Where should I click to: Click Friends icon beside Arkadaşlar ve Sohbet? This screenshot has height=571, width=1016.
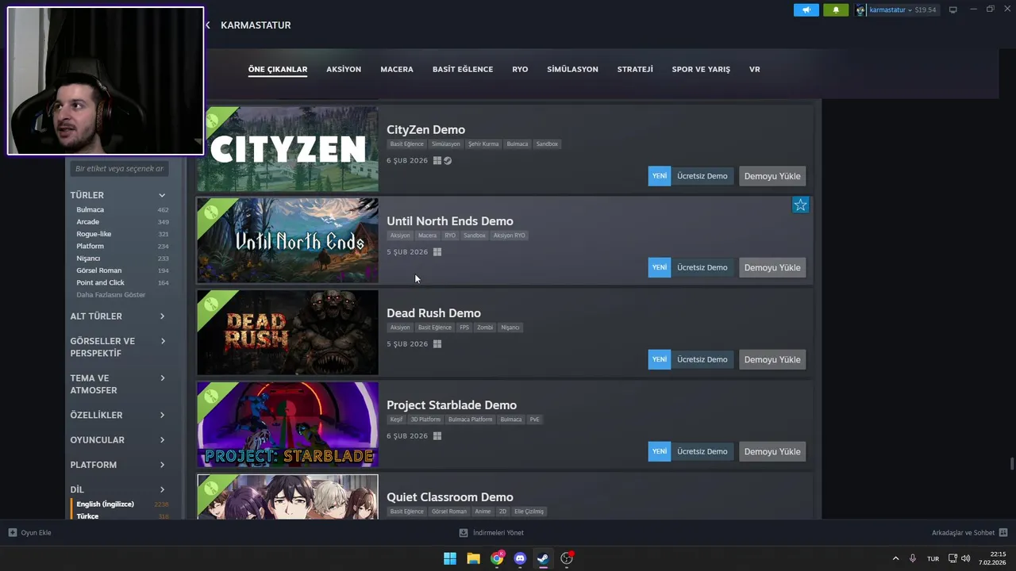pyautogui.click(x=1003, y=533)
